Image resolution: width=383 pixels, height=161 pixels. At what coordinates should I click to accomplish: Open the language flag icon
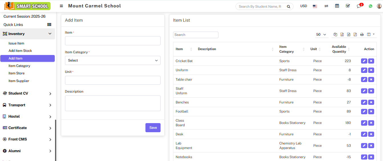tap(315, 6)
